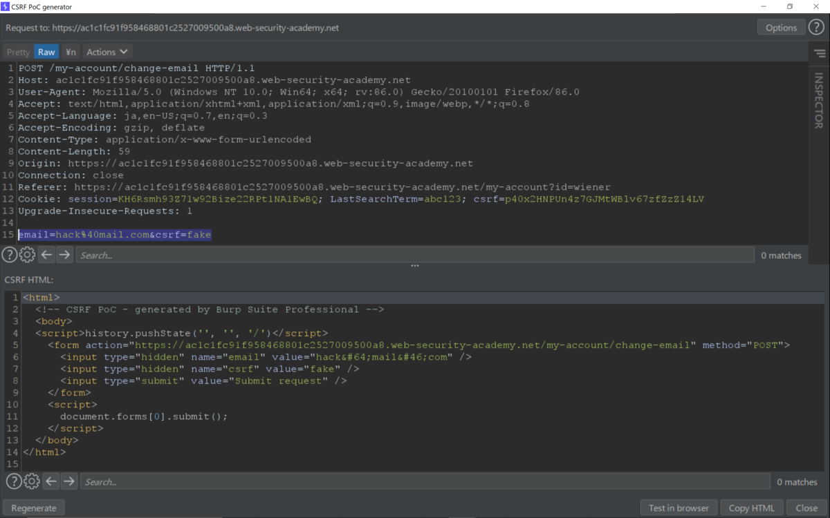This screenshot has height=518, width=830.
Task: Open request search settings gear
Action: click(27, 255)
